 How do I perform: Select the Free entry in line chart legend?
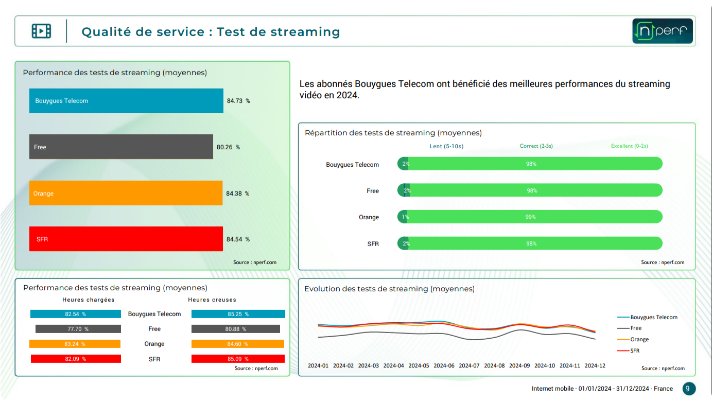point(635,328)
